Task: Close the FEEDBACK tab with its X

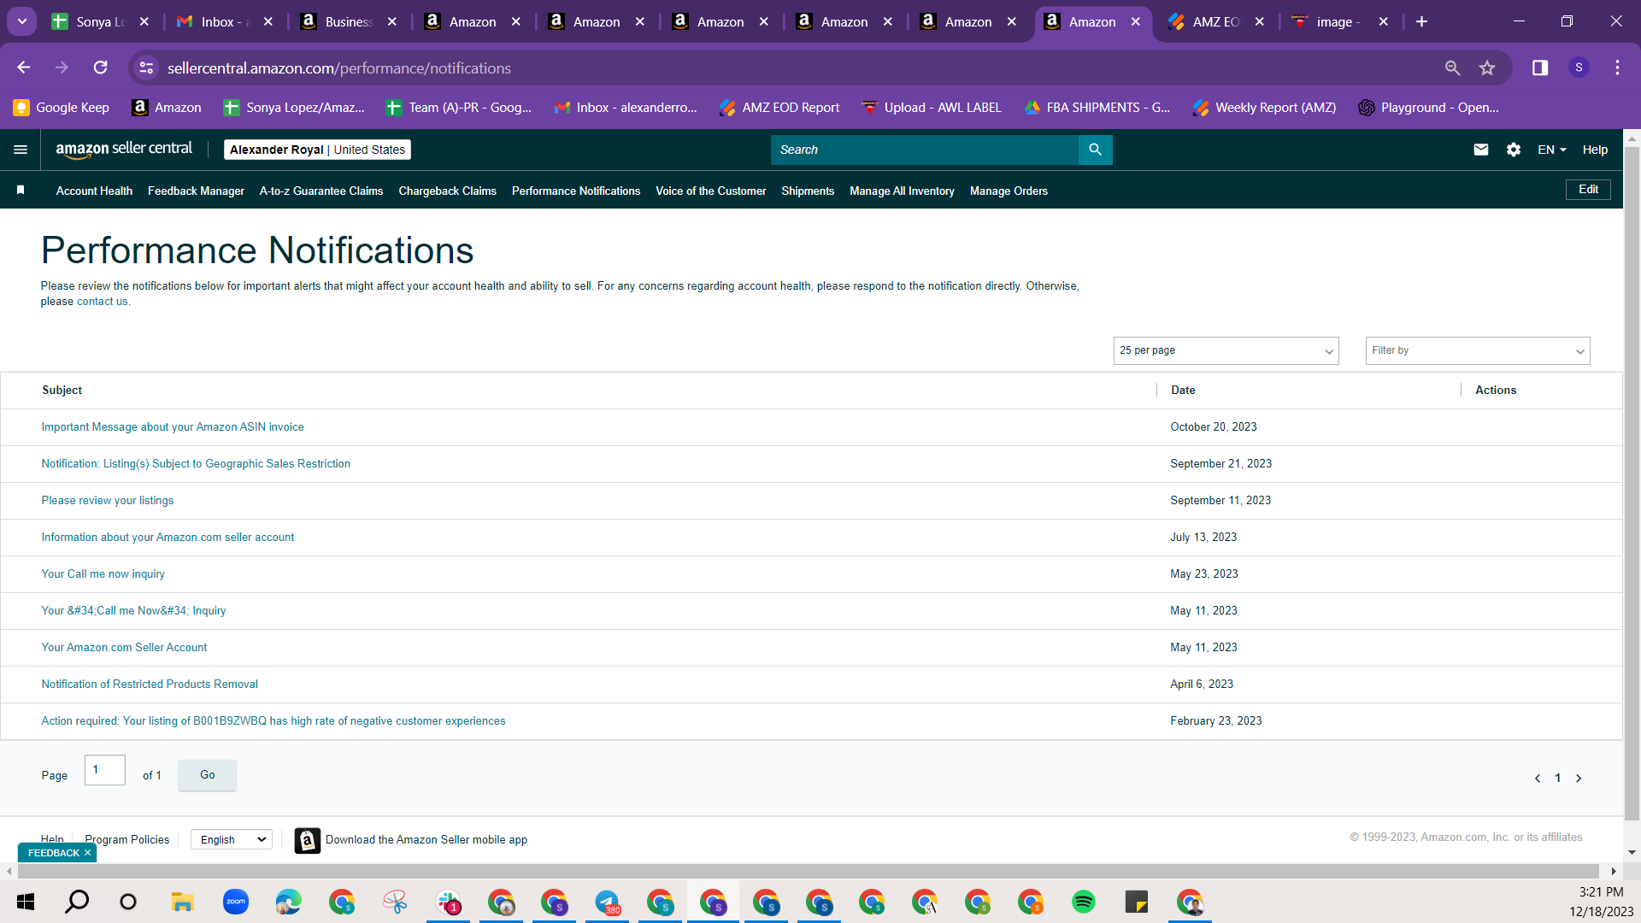Action: (x=87, y=853)
